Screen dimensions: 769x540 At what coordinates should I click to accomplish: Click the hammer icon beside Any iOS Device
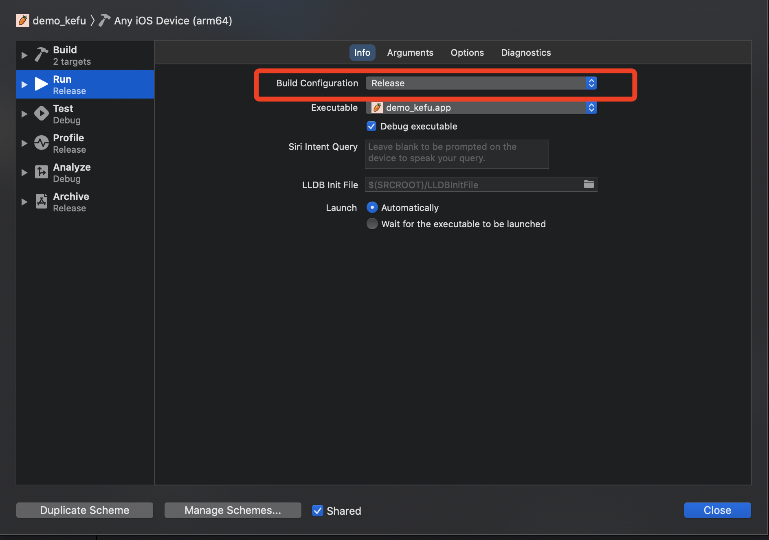(x=105, y=20)
